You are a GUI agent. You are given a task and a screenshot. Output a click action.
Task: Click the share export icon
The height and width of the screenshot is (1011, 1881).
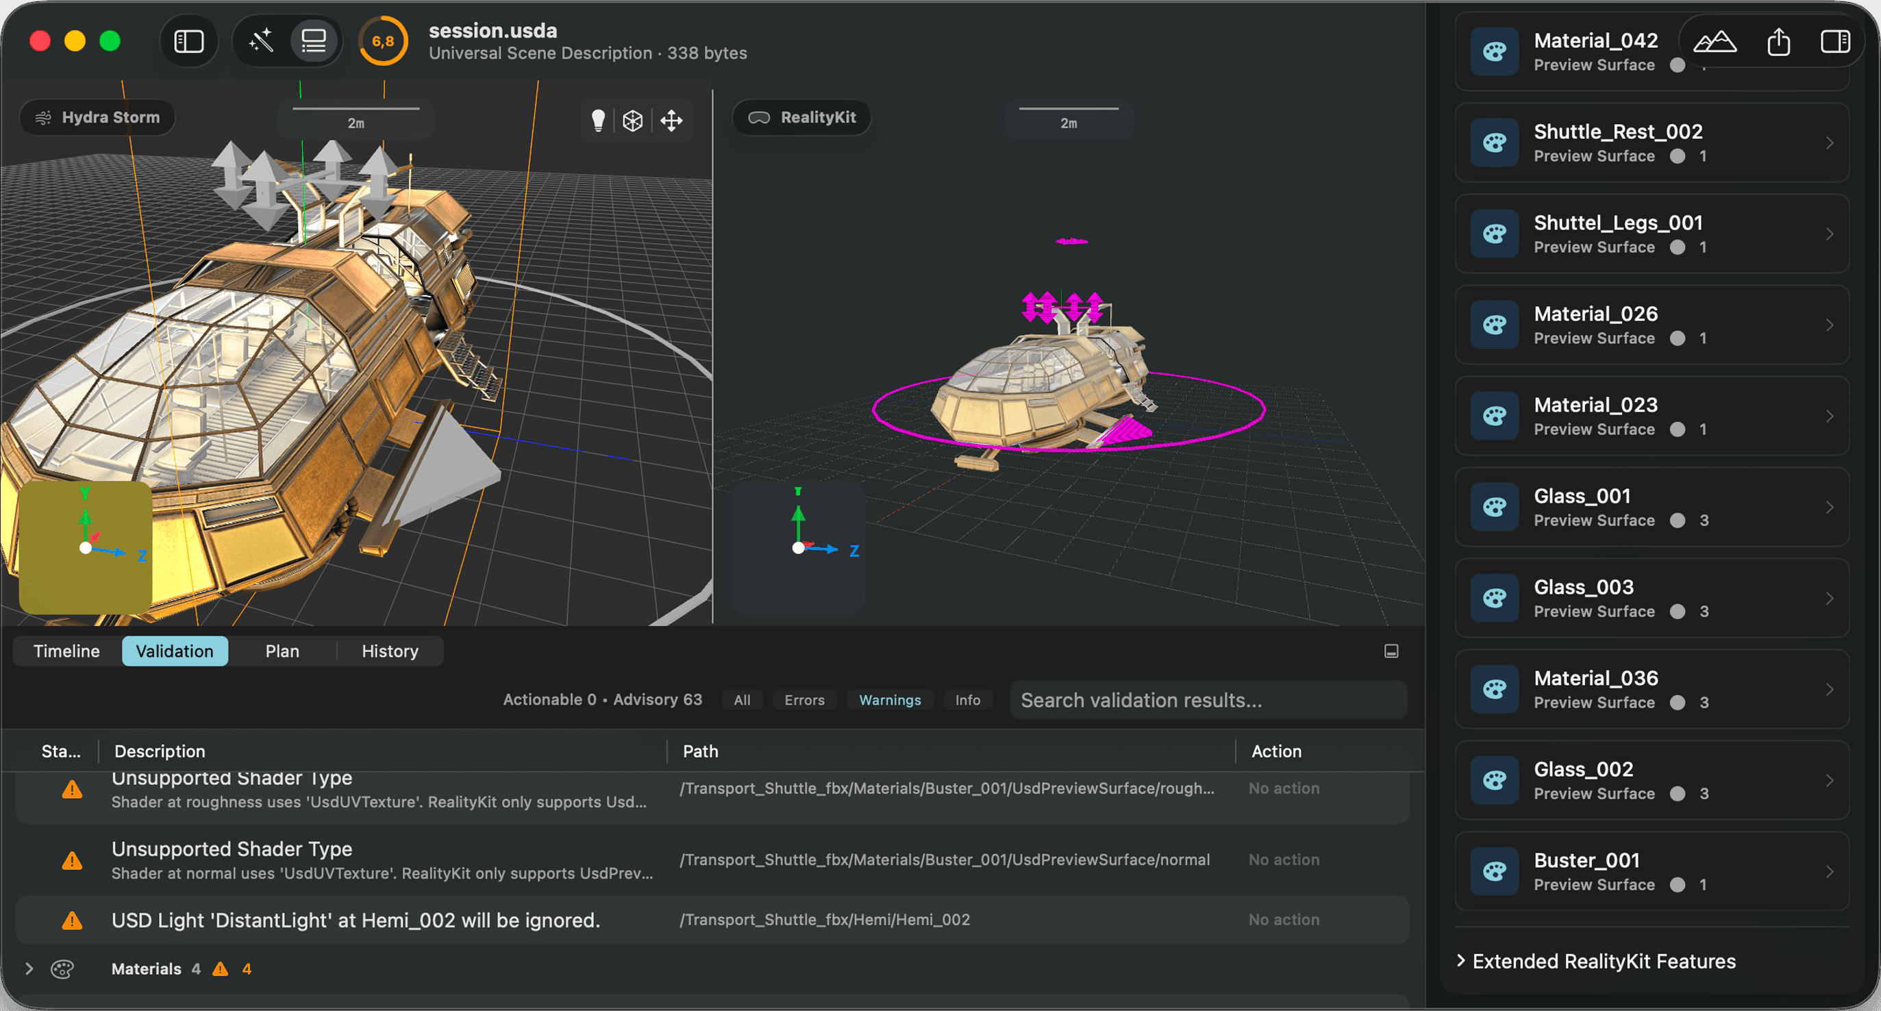1779,42
